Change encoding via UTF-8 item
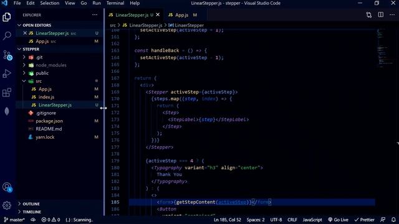This screenshot has width=399, height=224. [276, 220]
